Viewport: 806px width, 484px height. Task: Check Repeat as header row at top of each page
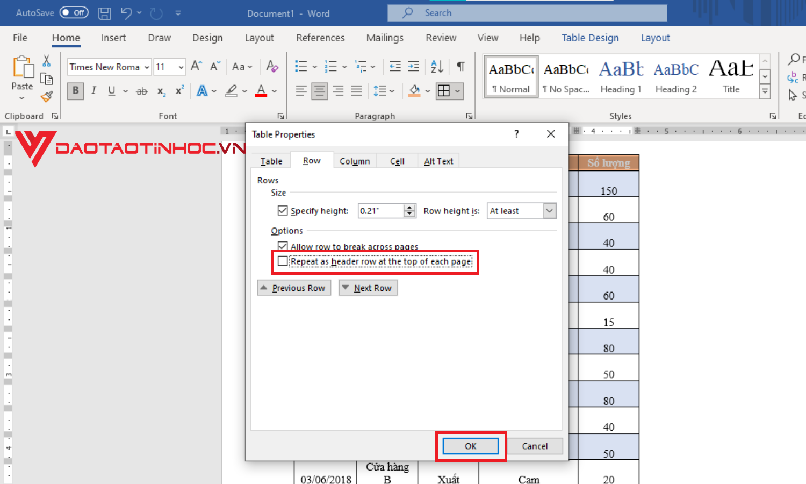(283, 261)
